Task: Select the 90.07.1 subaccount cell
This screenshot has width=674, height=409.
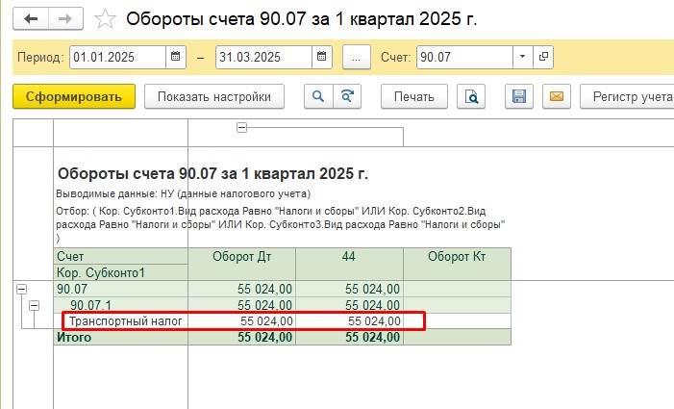Action: pyautogui.click(x=121, y=305)
